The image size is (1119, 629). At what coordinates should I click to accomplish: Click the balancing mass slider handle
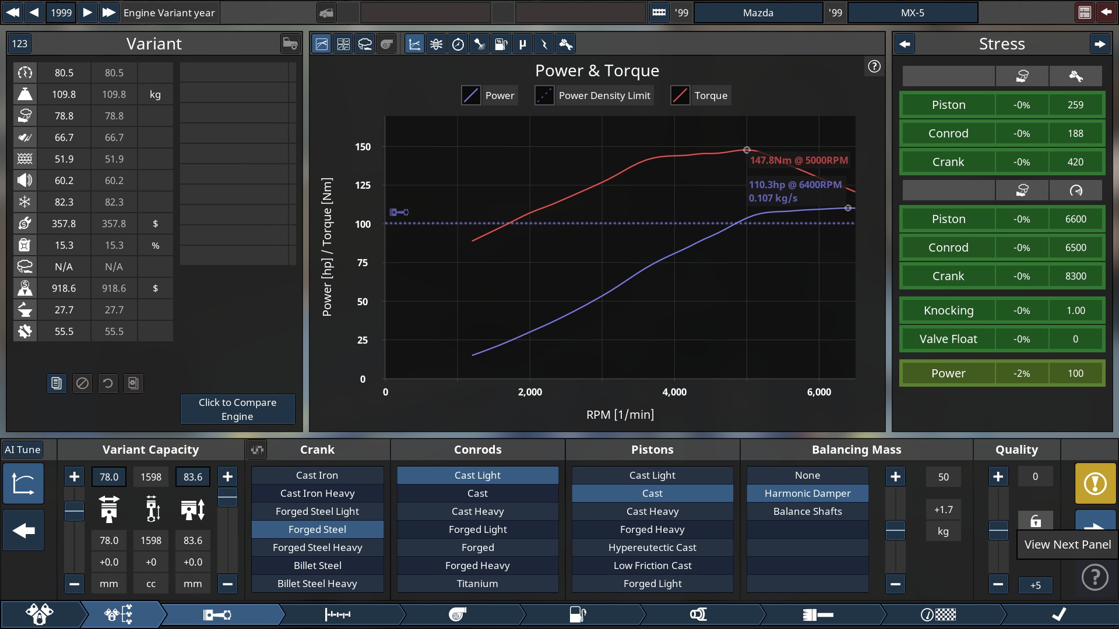tap(895, 530)
